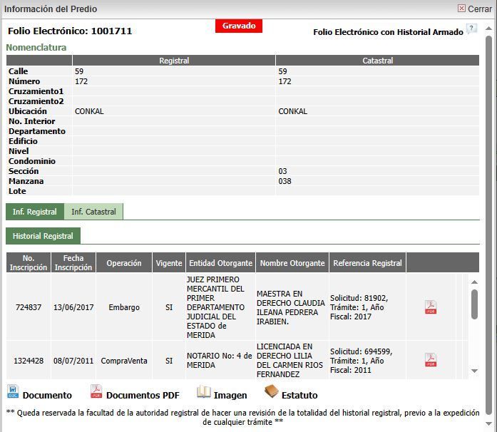
Task: Open PDF icon for Embargo inscription 724837
Action: coord(431,307)
